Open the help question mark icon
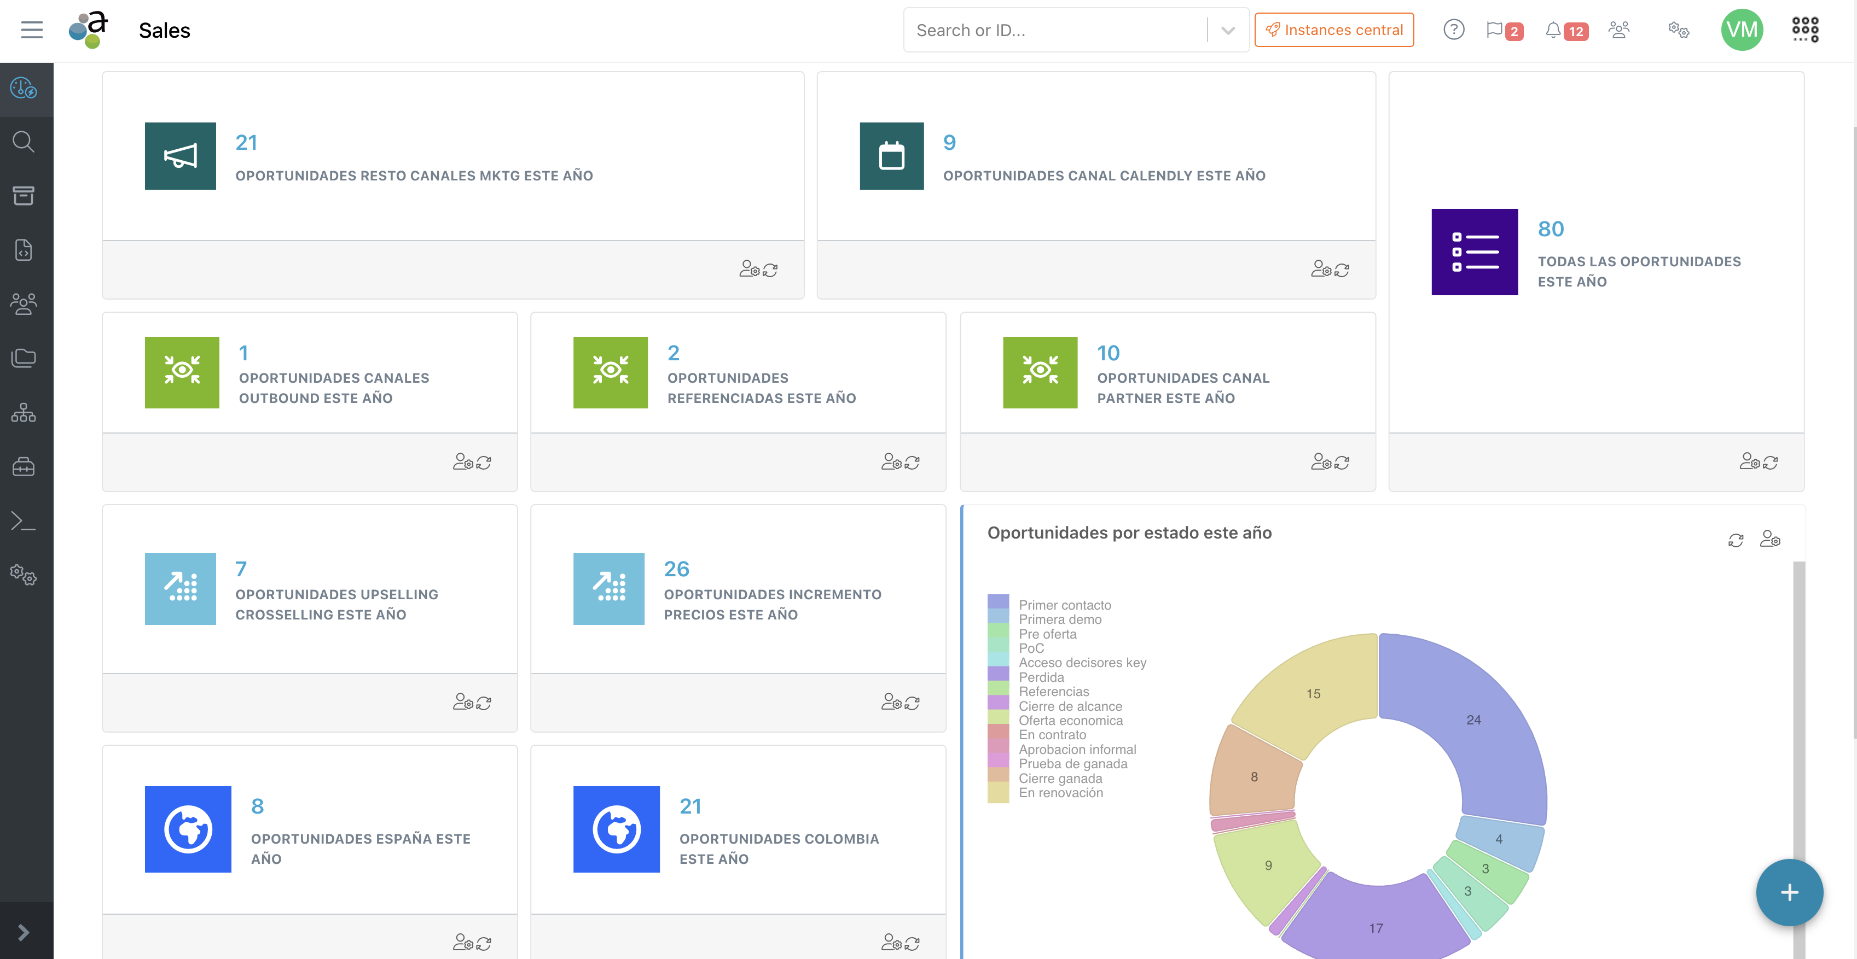This screenshot has height=959, width=1857. pos(1453,30)
